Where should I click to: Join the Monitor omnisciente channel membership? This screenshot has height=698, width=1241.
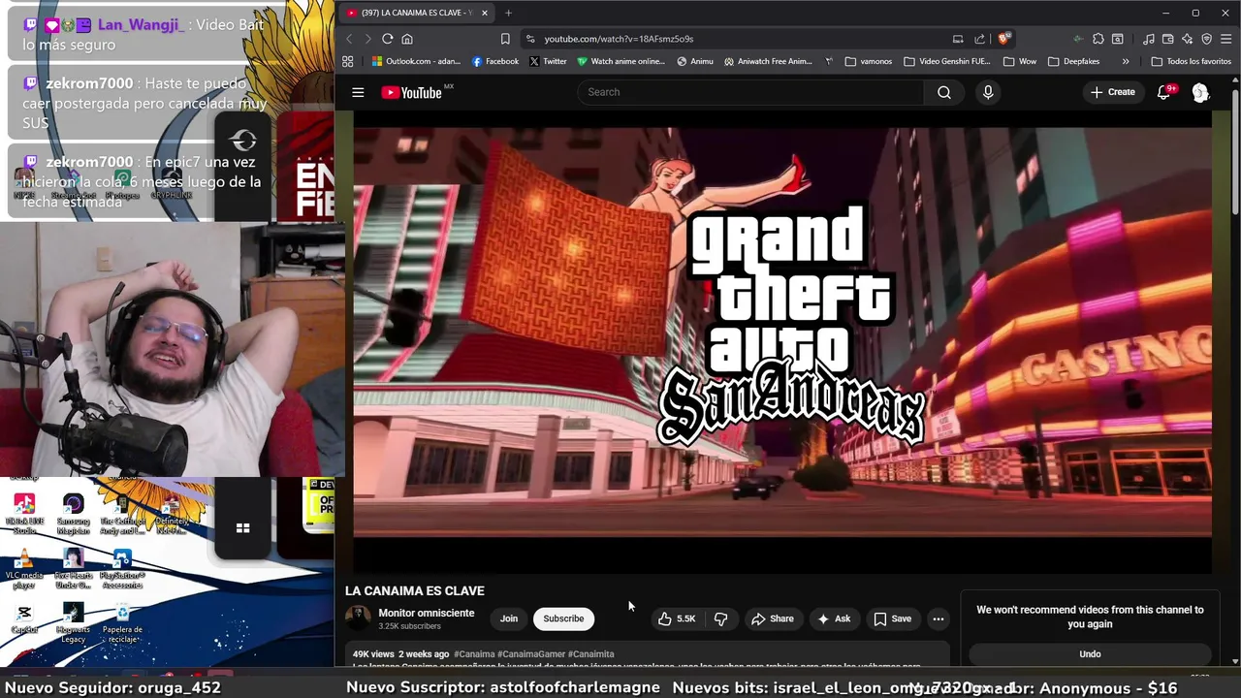coord(509,619)
